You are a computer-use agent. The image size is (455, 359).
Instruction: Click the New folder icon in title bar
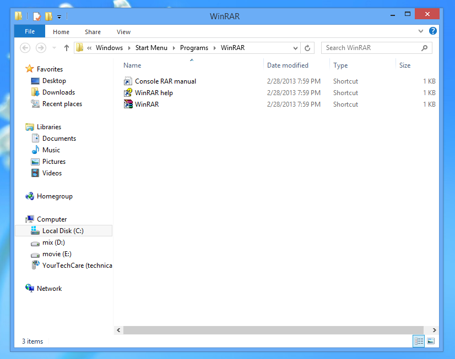(x=48, y=16)
